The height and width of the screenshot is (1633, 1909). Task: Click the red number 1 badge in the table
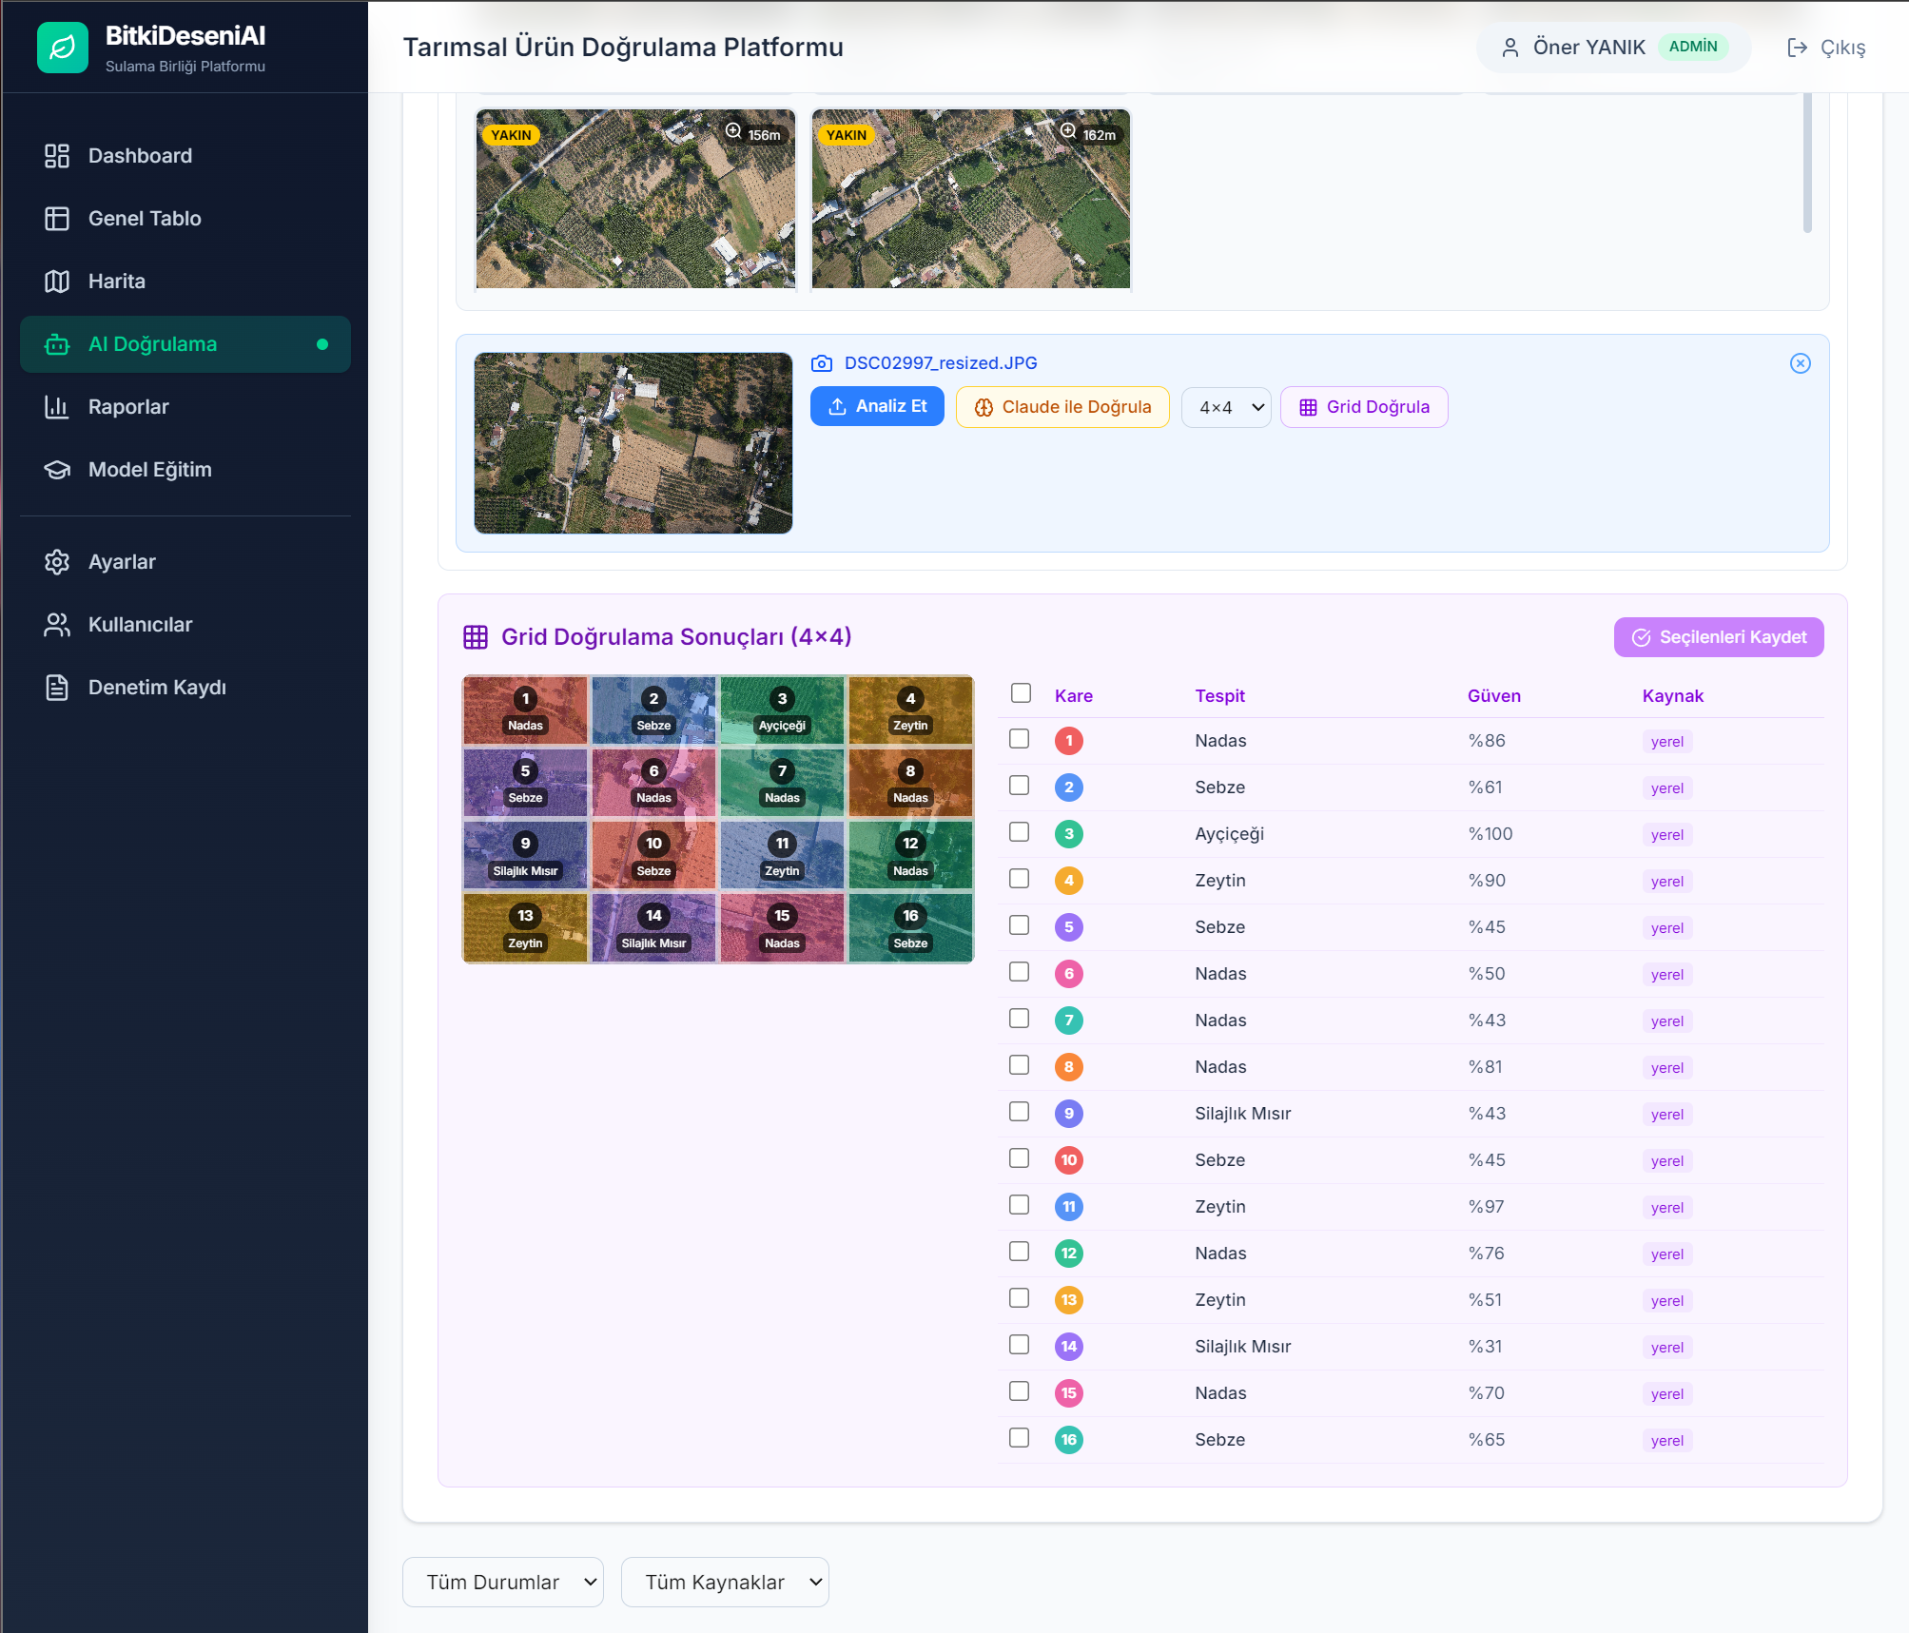coord(1069,741)
